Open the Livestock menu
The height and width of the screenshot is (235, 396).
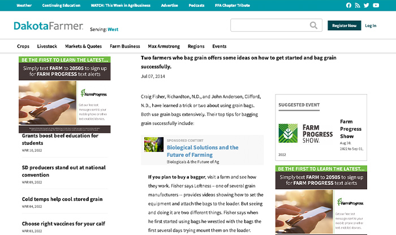pos(47,46)
